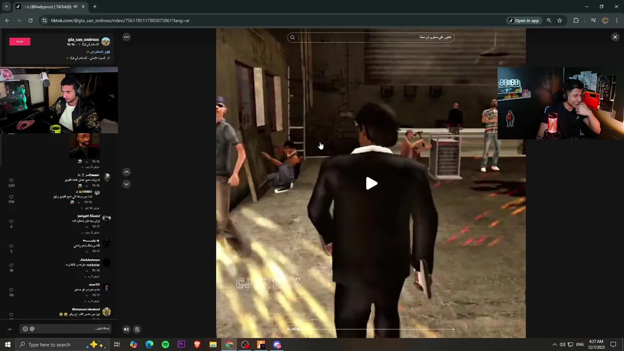Click the tiktok.com address bar
624x351 pixels.
click(273, 20)
